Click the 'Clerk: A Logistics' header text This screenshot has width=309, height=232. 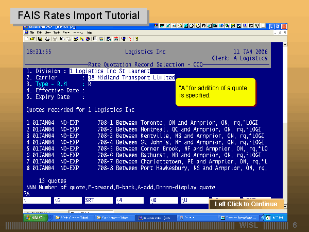(239, 58)
